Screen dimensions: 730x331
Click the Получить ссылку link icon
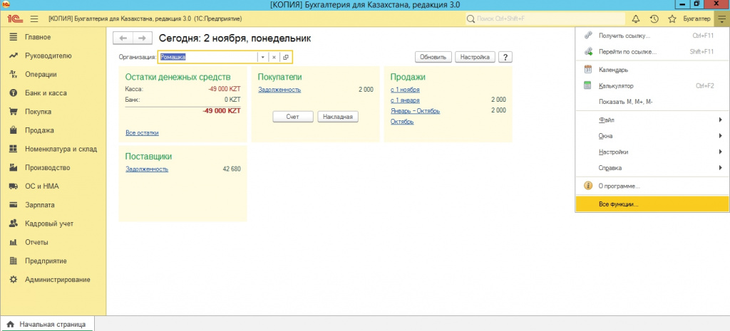tap(588, 36)
